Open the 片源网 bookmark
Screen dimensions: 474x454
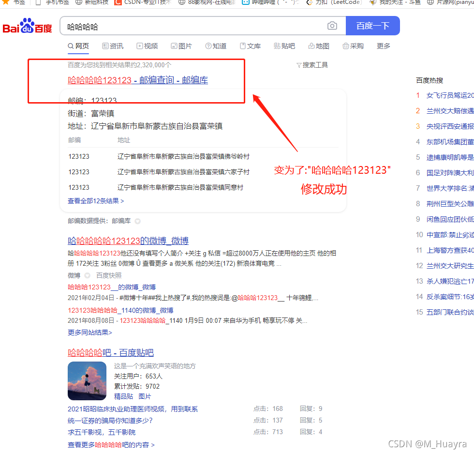pos(450,2)
